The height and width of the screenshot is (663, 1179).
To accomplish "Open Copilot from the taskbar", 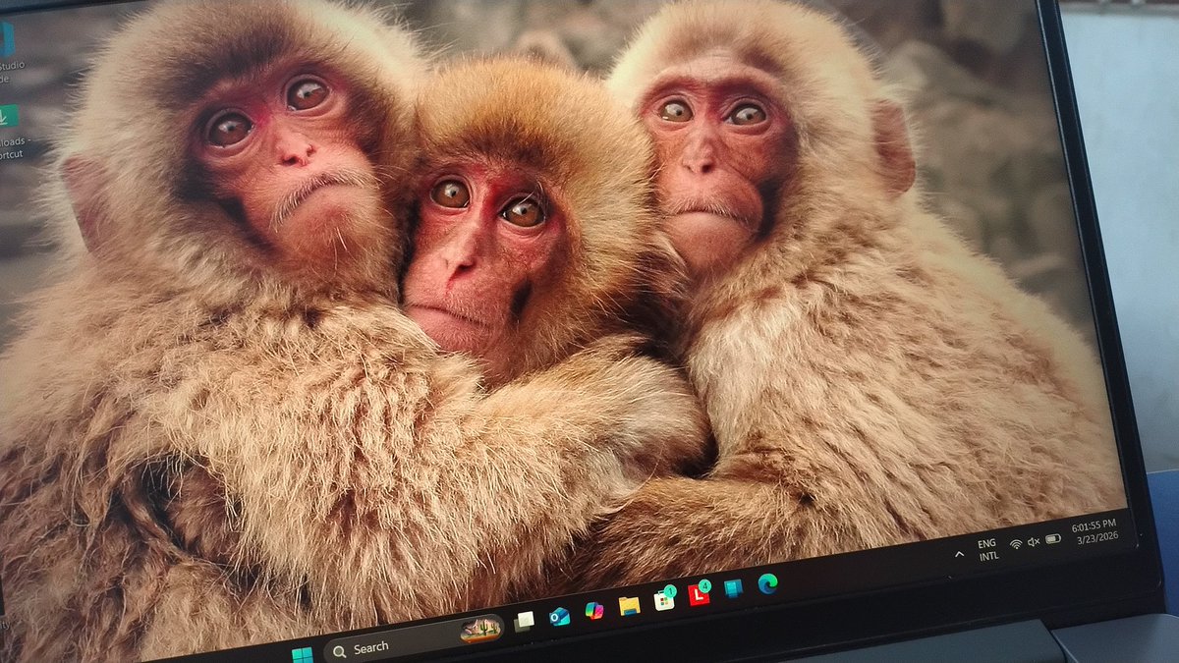I will point(596,610).
